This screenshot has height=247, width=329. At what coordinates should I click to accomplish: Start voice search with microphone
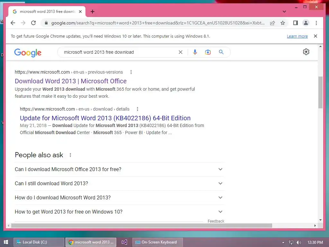click(x=195, y=52)
